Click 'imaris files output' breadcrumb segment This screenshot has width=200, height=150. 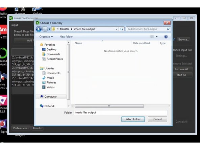tap(85, 29)
